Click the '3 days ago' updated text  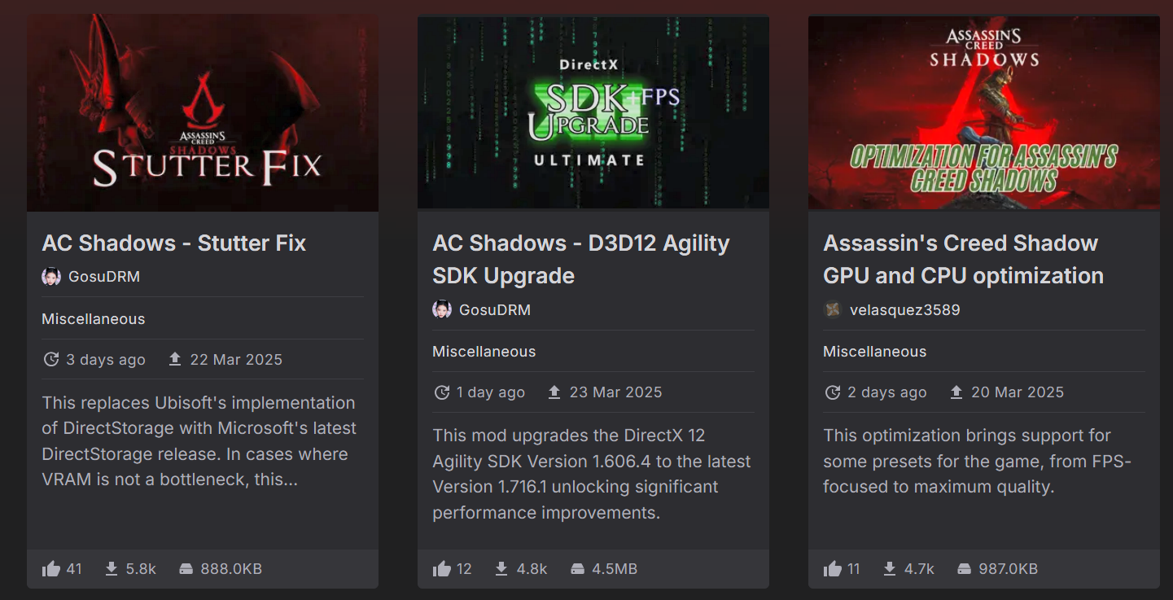point(106,360)
